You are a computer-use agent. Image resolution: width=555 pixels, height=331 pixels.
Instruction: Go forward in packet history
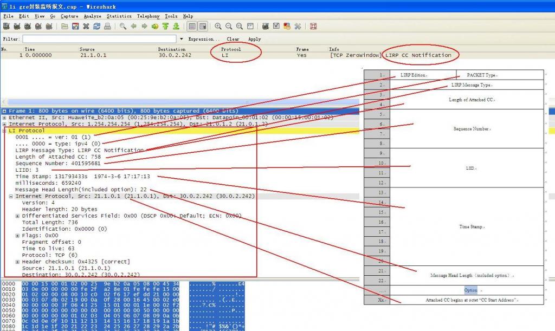[144, 26]
